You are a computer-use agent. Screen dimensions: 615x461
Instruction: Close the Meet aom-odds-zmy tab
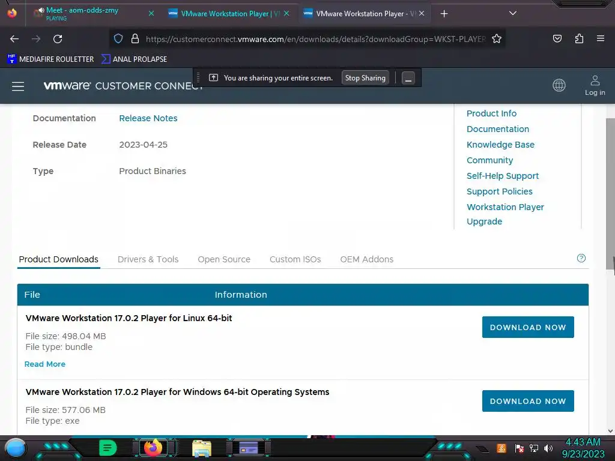click(x=151, y=13)
